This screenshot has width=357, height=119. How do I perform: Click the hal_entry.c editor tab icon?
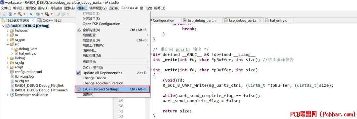[x=267, y=20]
